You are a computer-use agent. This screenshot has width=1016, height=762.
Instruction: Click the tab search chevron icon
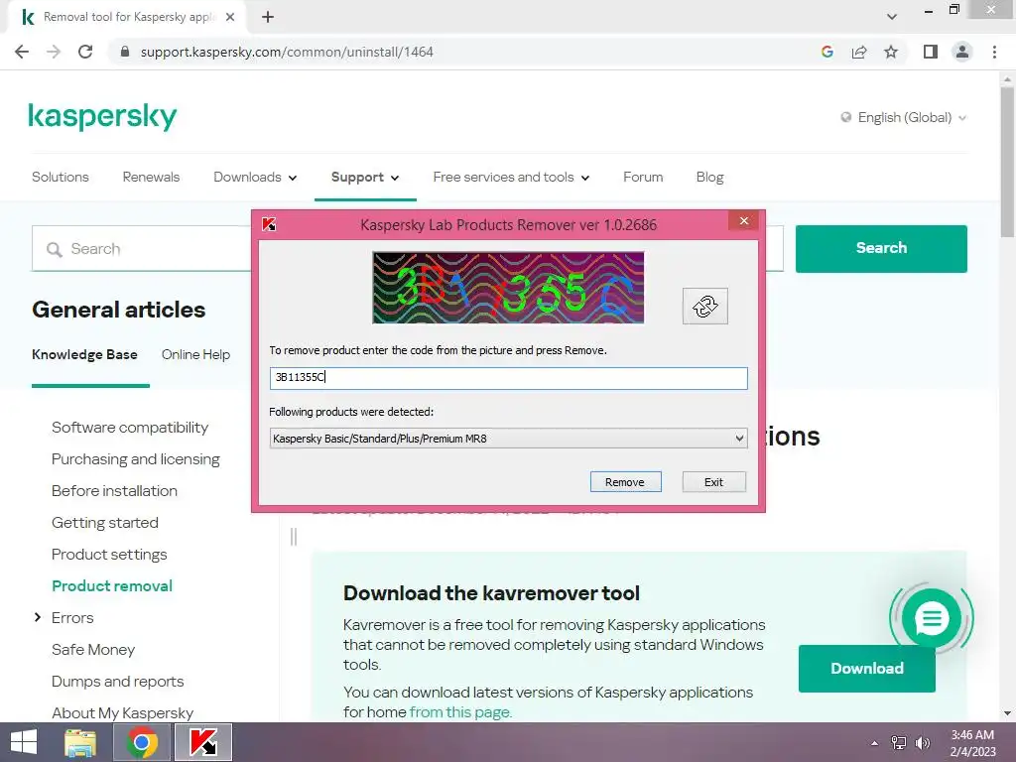click(892, 17)
